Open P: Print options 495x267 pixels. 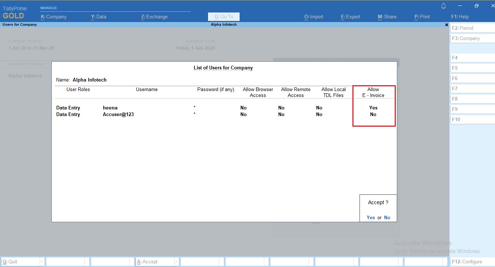point(422,17)
